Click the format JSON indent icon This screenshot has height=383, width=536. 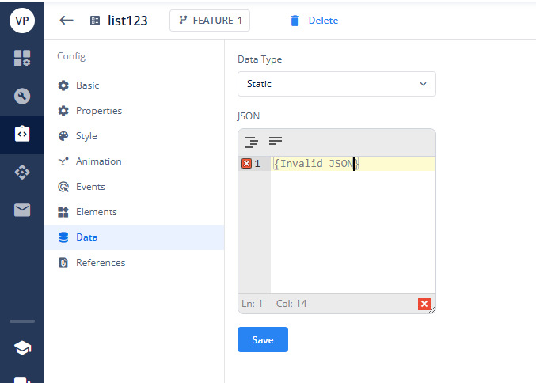click(x=252, y=142)
